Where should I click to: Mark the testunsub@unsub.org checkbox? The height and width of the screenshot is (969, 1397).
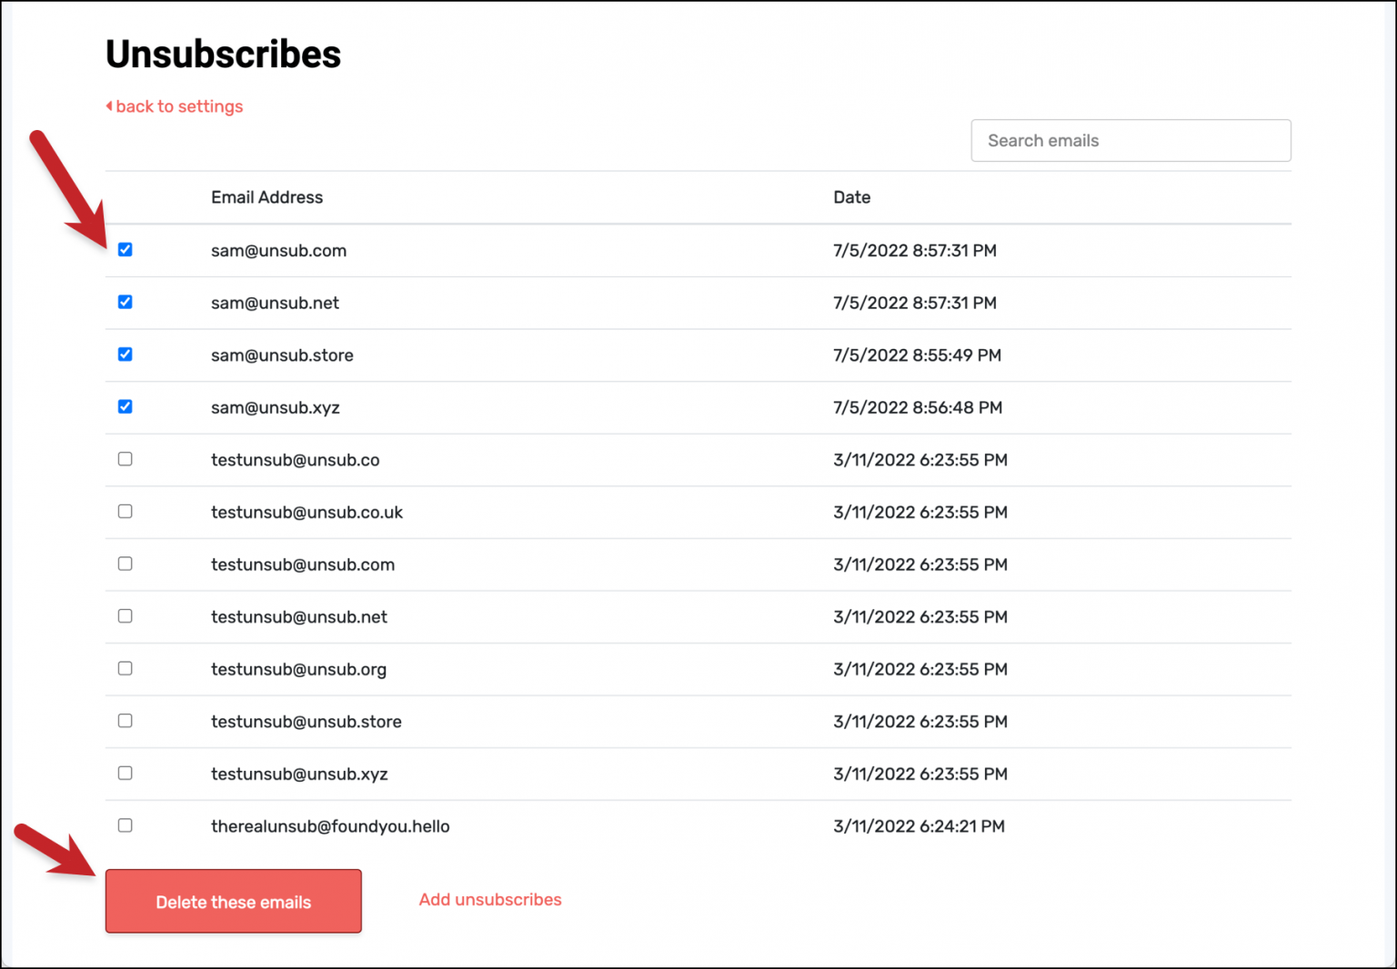(126, 668)
